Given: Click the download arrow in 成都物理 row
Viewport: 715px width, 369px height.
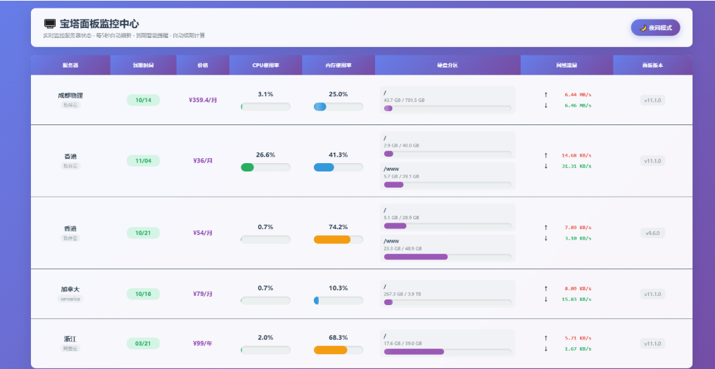Looking at the screenshot, I should (545, 105).
